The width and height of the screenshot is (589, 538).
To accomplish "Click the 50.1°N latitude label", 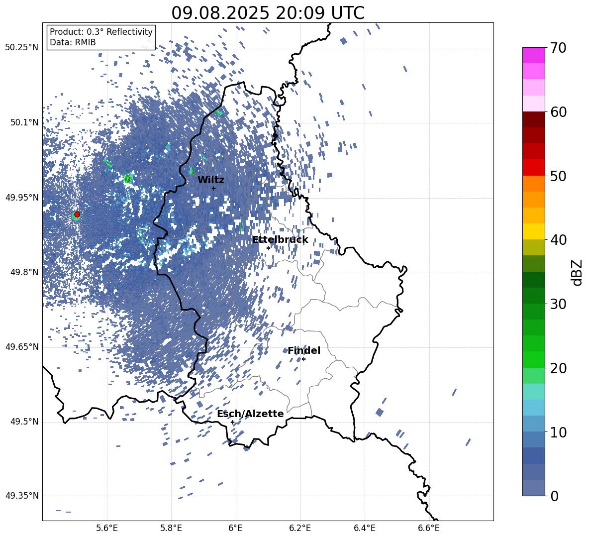I will pos(24,122).
